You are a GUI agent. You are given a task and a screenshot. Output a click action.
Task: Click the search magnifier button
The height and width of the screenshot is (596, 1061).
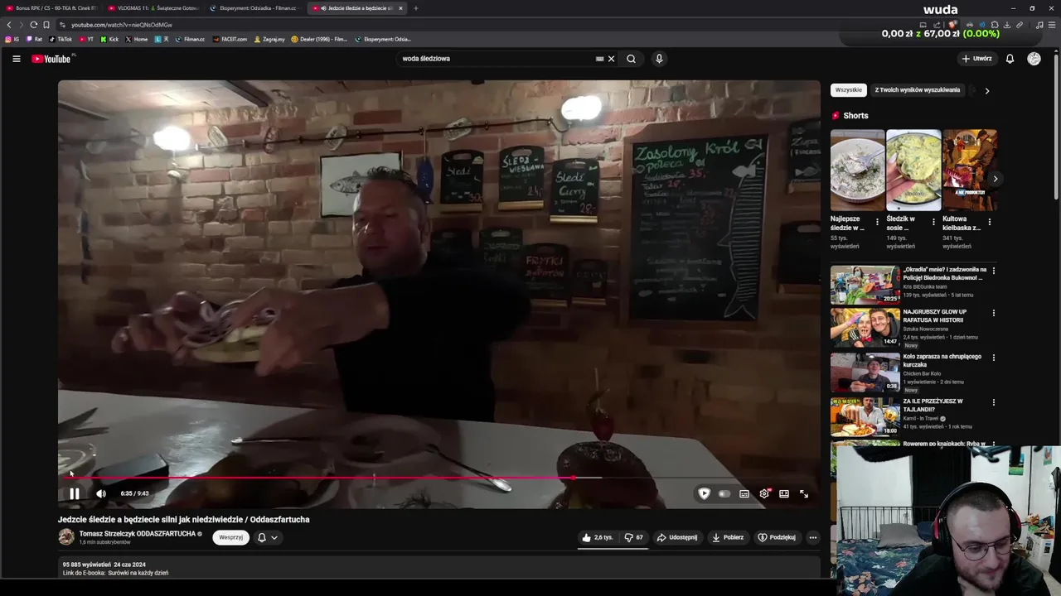[631, 59]
